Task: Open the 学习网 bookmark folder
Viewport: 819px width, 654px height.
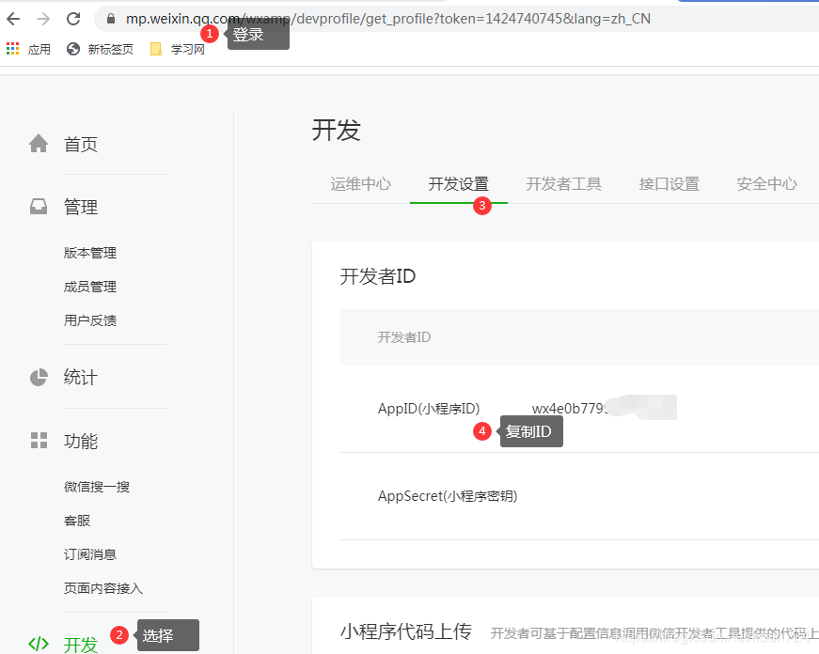Action: tap(177, 49)
